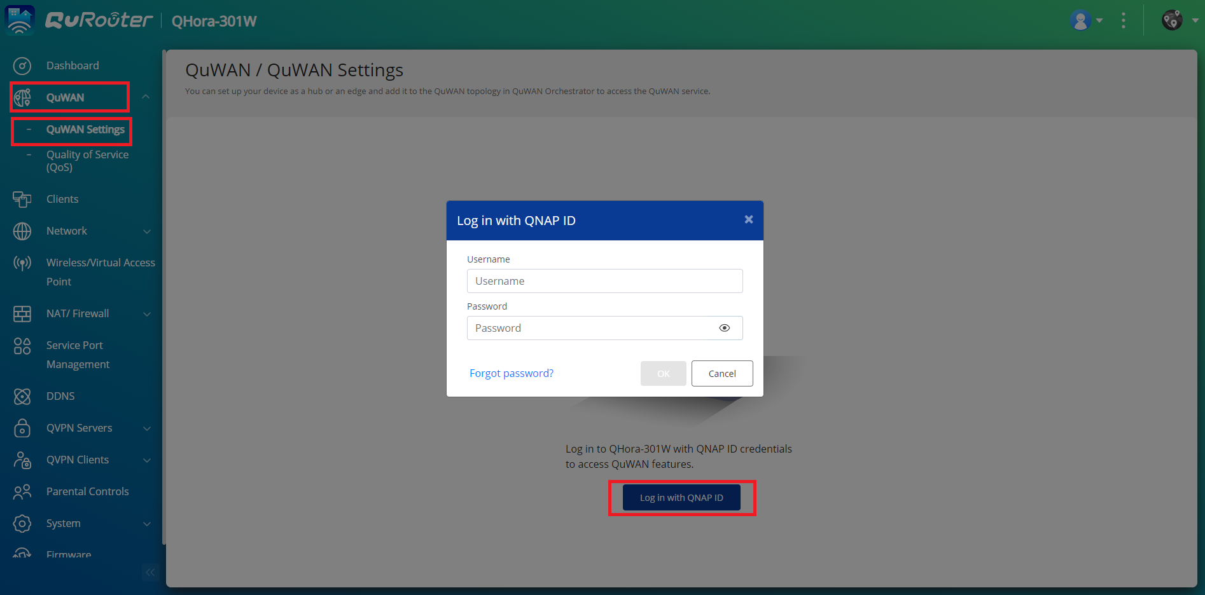The width and height of the screenshot is (1205, 595).
Task: Collapse the sidebar with double-arrow icon
Action: 150,572
